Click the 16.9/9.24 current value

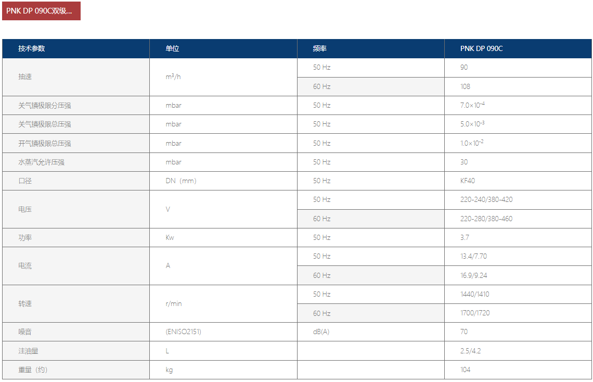(473, 275)
